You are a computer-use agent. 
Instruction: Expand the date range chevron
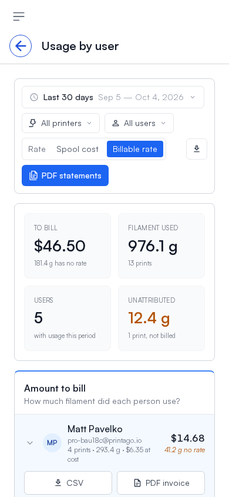[x=193, y=97]
